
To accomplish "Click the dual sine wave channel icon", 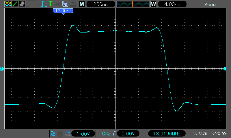I will 8,4.
